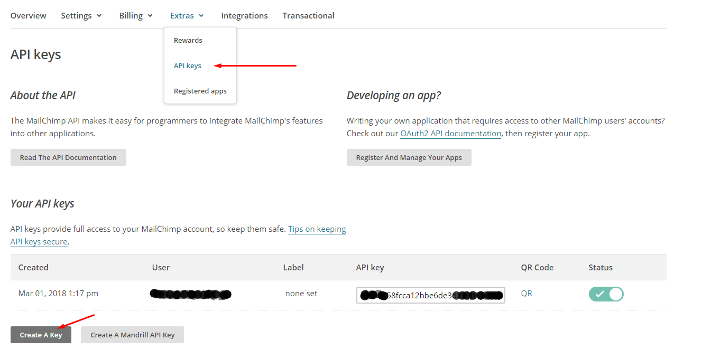Expand the Billing dropdown menu
The height and width of the screenshot is (349, 711).
coord(136,16)
